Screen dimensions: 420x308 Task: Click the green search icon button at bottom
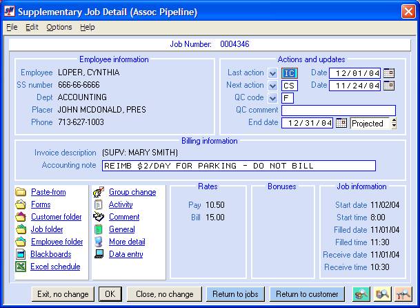(361, 294)
